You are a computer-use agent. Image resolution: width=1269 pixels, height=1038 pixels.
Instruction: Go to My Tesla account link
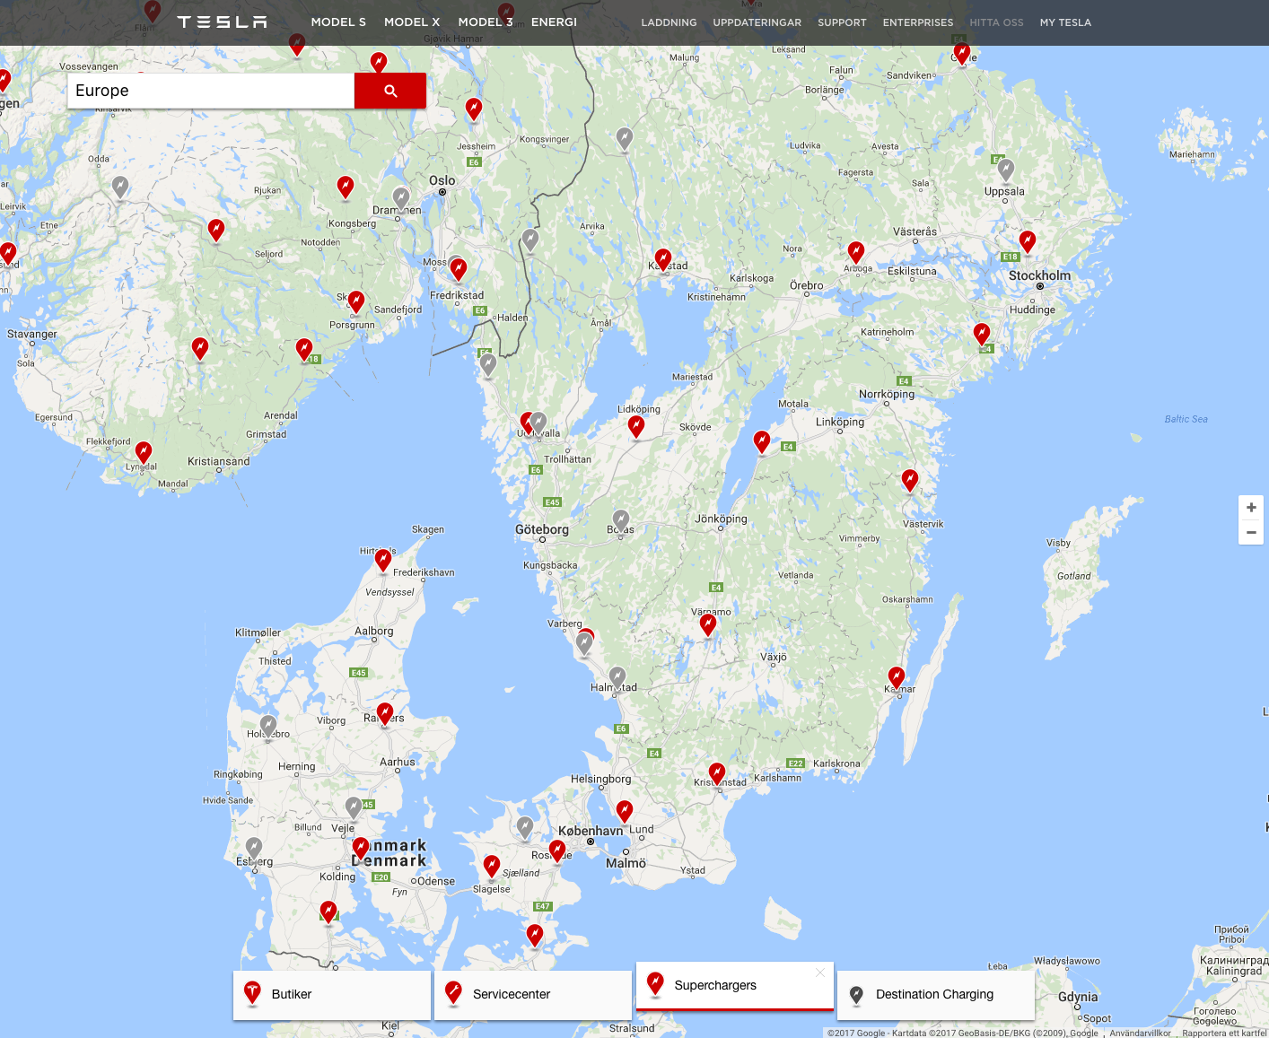point(1065,22)
